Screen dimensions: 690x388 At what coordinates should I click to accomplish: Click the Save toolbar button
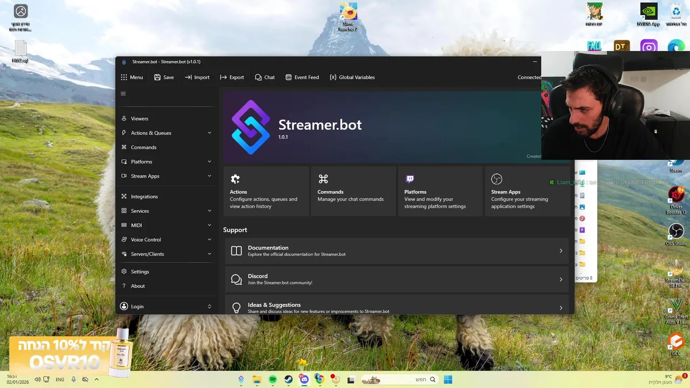(164, 77)
